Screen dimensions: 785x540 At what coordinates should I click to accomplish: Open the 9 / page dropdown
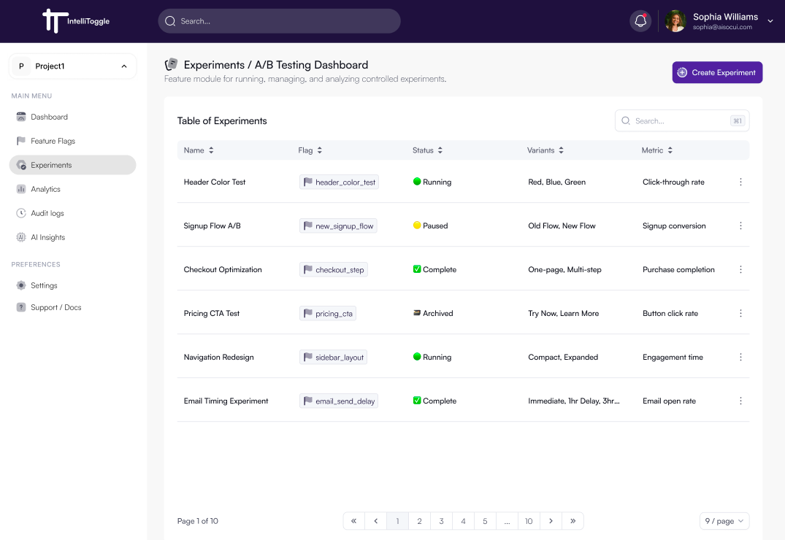(724, 521)
